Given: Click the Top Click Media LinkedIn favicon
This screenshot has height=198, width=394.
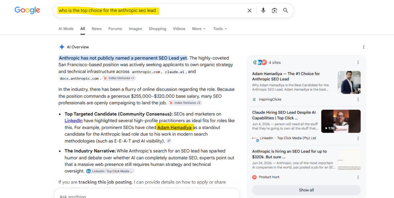Looking at the screenshot, I should (x=255, y=139).
